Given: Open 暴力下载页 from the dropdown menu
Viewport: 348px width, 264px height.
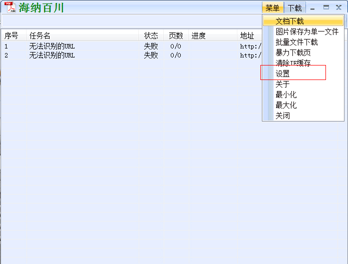Looking at the screenshot, I should [293, 52].
